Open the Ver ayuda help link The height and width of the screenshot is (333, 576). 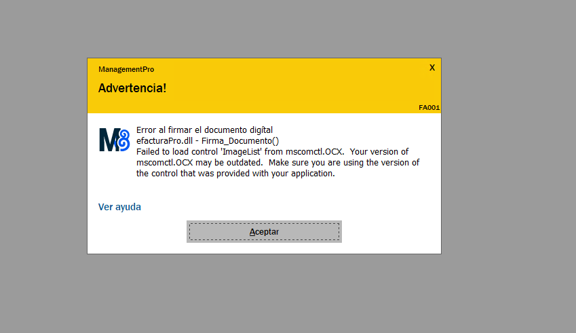[119, 207]
